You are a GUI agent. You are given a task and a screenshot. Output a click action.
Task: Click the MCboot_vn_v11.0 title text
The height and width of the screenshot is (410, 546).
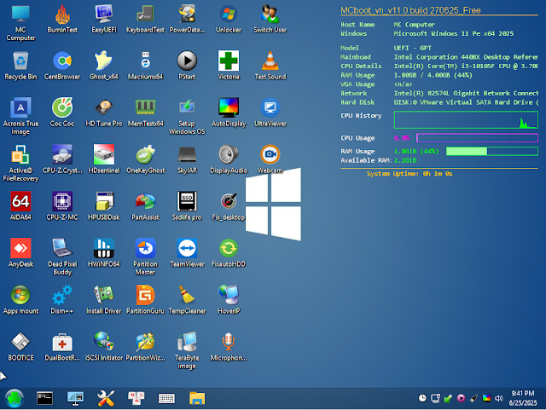click(410, 10)
